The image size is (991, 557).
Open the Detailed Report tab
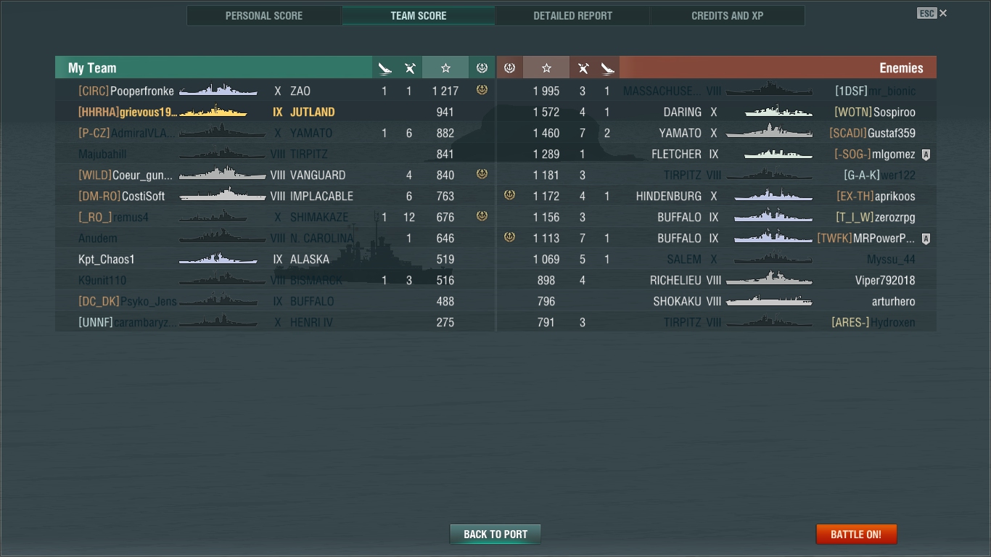pyautogui.click(x=572, y=15)
